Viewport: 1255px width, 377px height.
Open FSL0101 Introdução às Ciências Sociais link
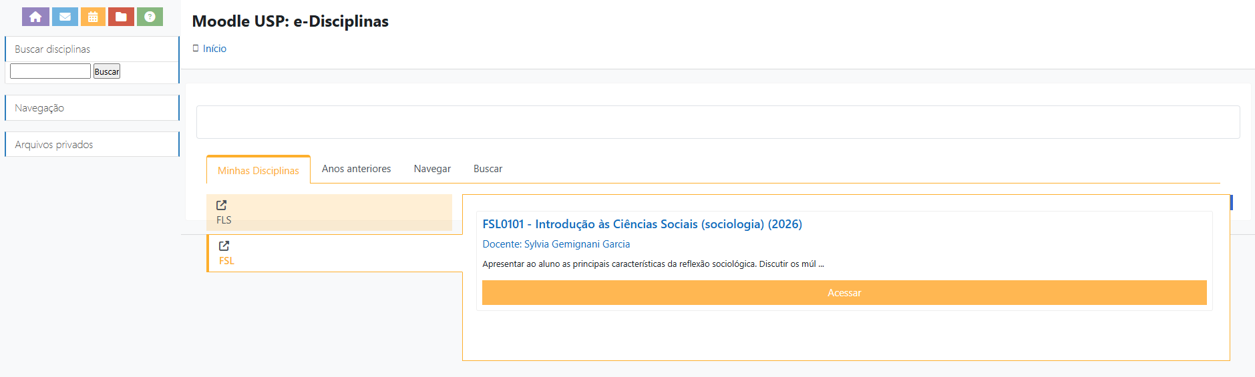[642, 224]
